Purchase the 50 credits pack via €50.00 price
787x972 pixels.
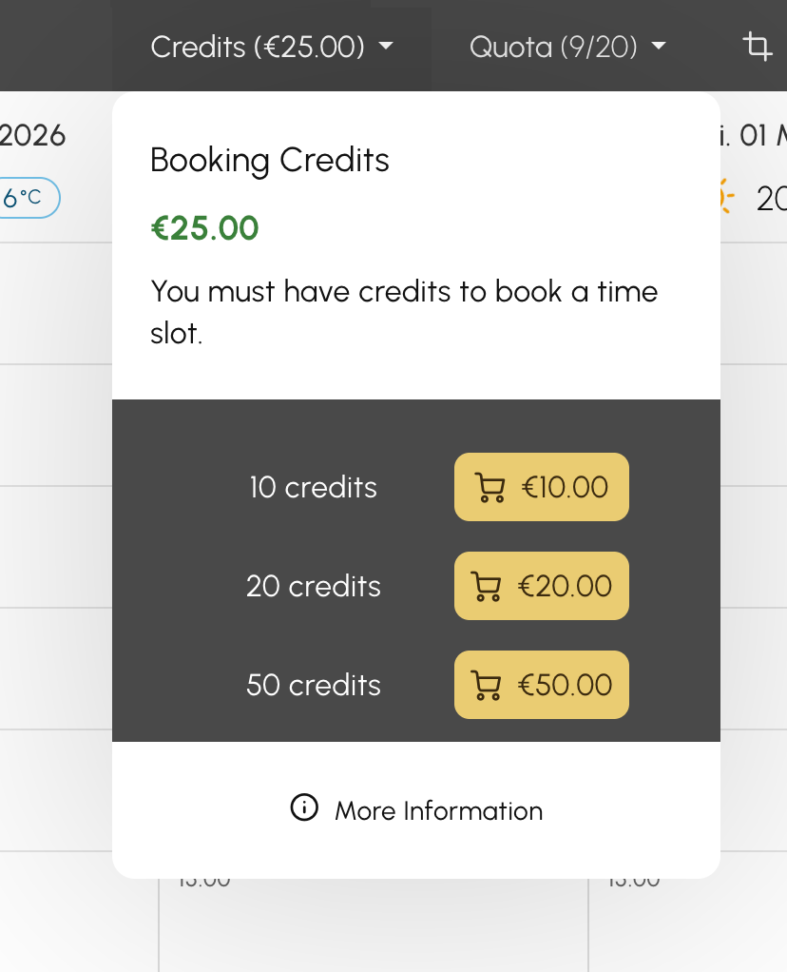(x=565, y=686)
